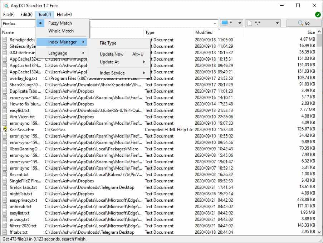Click scrollbar up arrow in results list
323x243 pixels.
[x=319, y=32]
